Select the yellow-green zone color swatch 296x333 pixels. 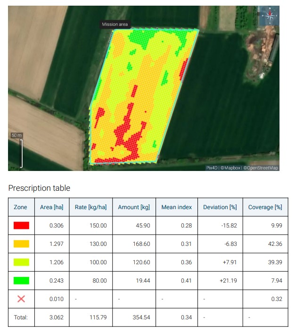point(21,262)
